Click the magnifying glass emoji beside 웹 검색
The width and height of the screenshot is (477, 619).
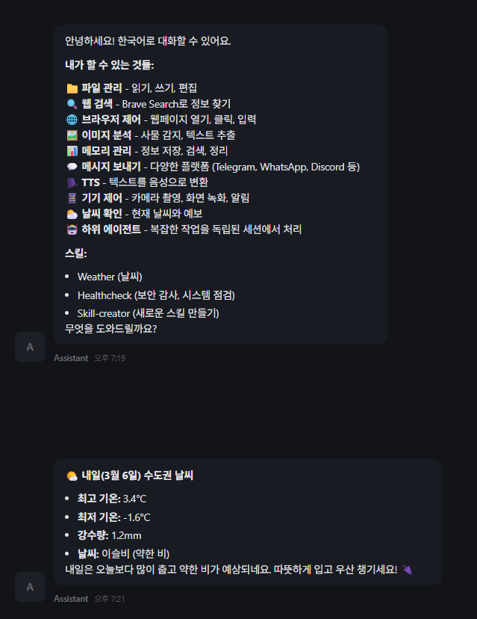(x=72, y=104)
